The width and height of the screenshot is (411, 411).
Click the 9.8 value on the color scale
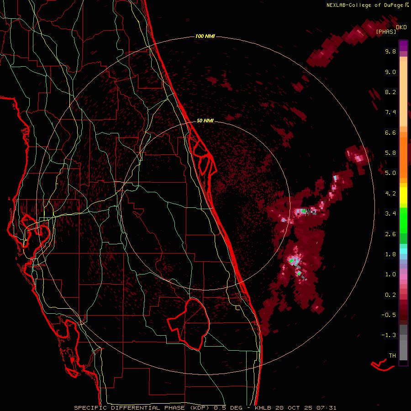tap(390, 51)
